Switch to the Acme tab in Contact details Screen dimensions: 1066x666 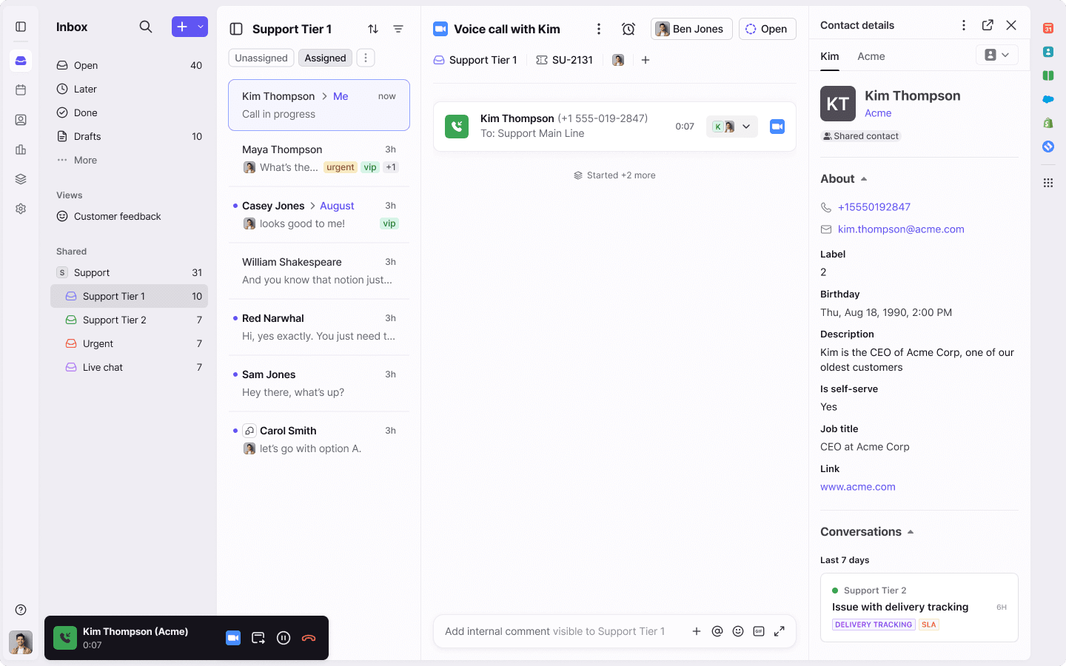coord(871,55)
